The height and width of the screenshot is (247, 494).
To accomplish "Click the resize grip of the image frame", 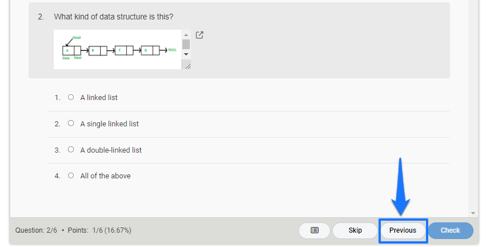I will (188, 66).
